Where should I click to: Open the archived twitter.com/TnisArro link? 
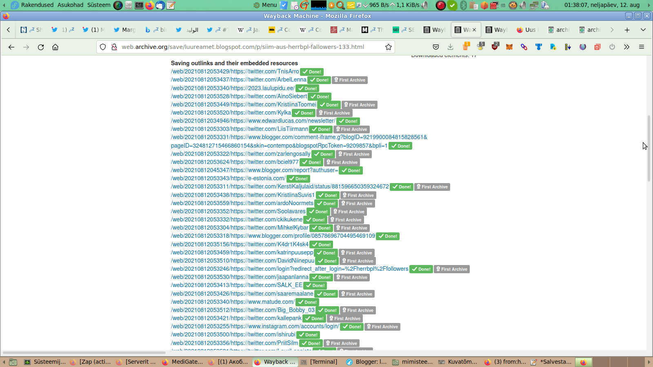(235, 71)
